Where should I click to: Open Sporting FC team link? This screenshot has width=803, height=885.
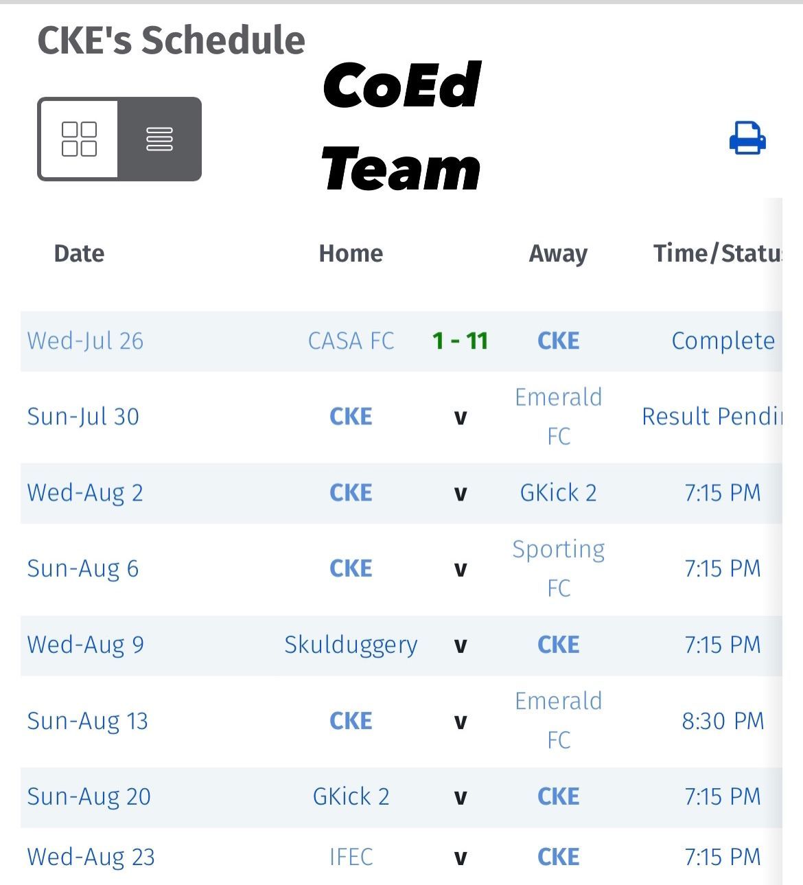559,568
